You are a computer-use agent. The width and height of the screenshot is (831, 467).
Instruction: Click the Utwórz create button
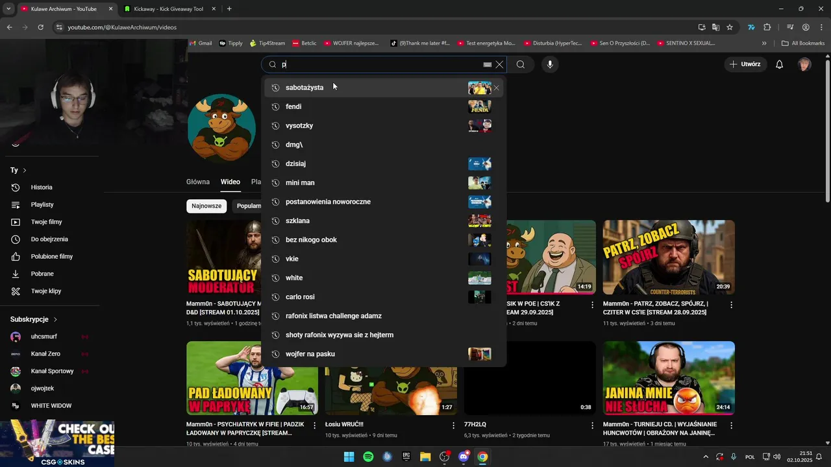[x=745, y=64]
